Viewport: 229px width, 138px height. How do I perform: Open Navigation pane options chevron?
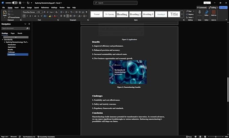25,24
